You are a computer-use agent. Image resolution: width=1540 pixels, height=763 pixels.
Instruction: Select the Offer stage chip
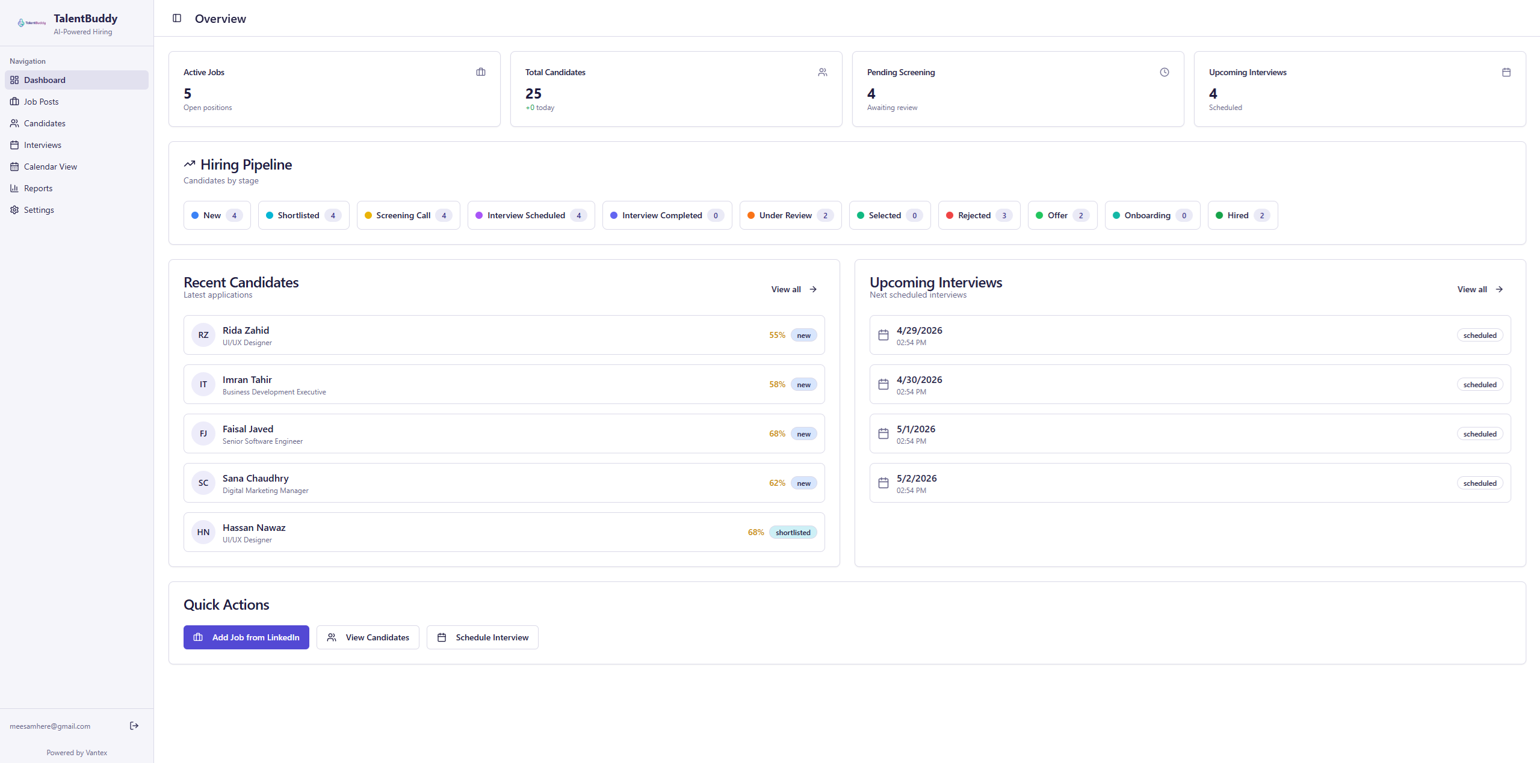[1063, 215]
